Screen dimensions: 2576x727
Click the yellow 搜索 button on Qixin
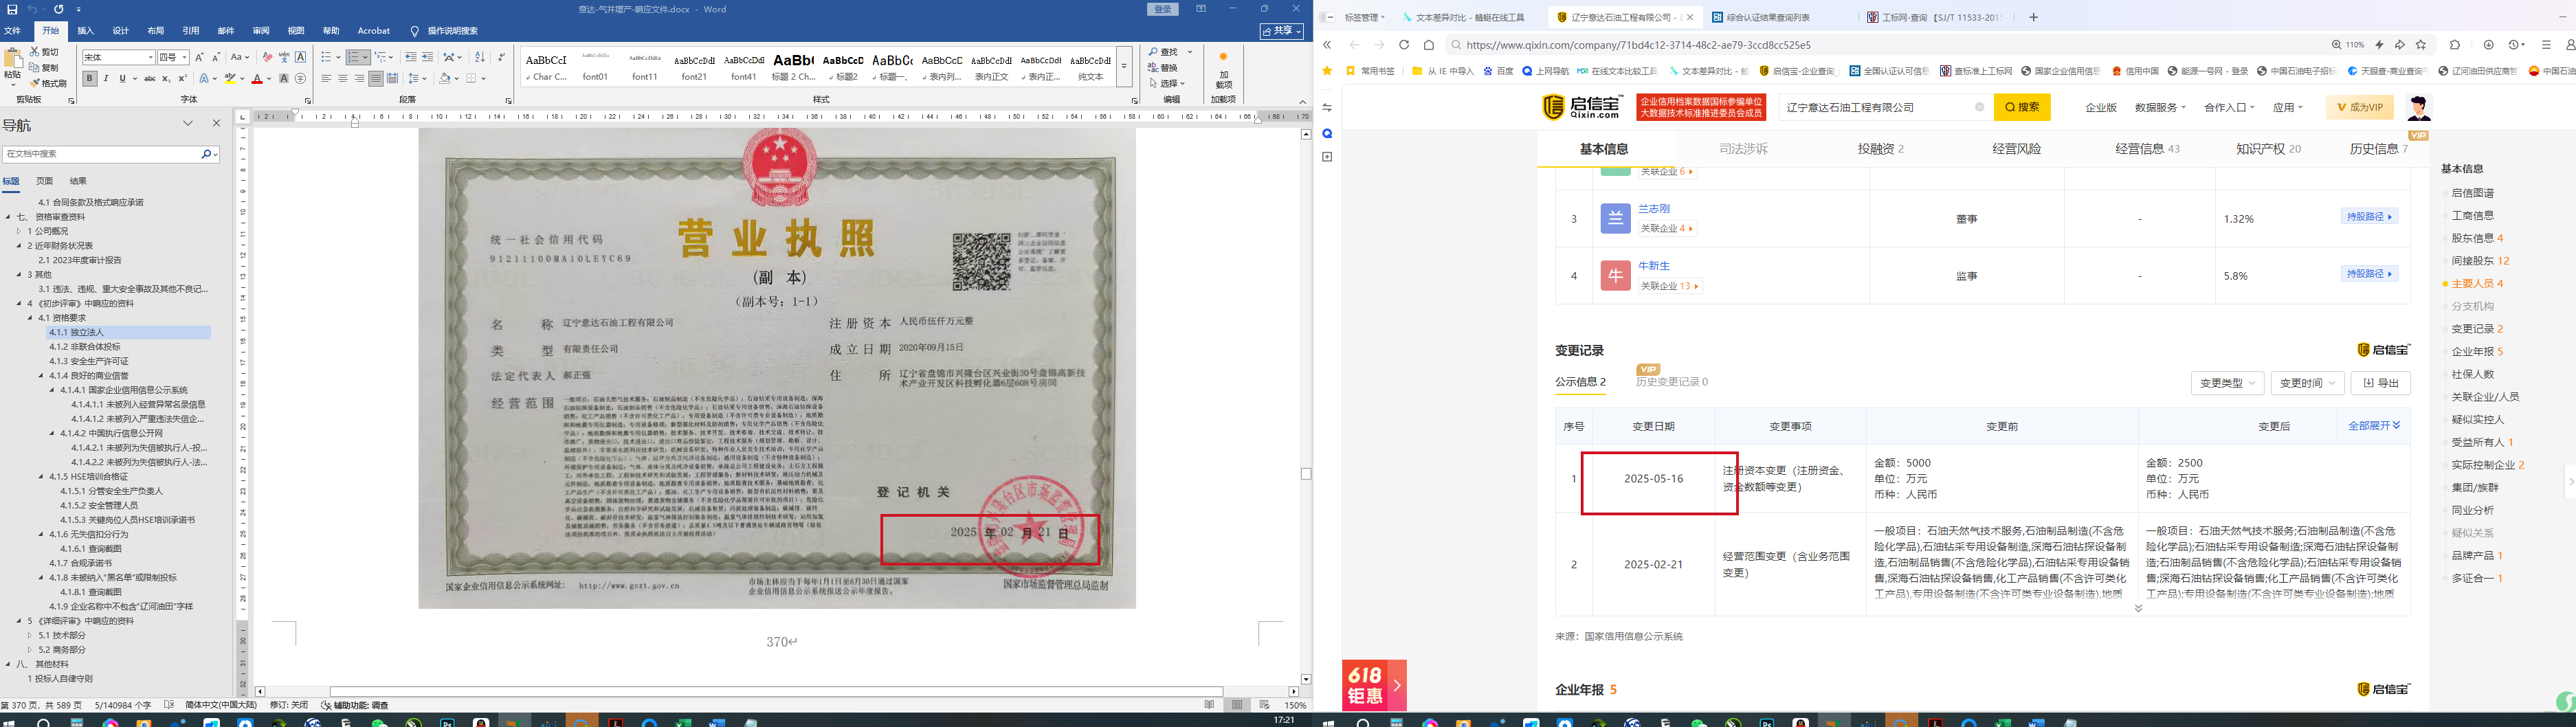[x=2022, y=107]
